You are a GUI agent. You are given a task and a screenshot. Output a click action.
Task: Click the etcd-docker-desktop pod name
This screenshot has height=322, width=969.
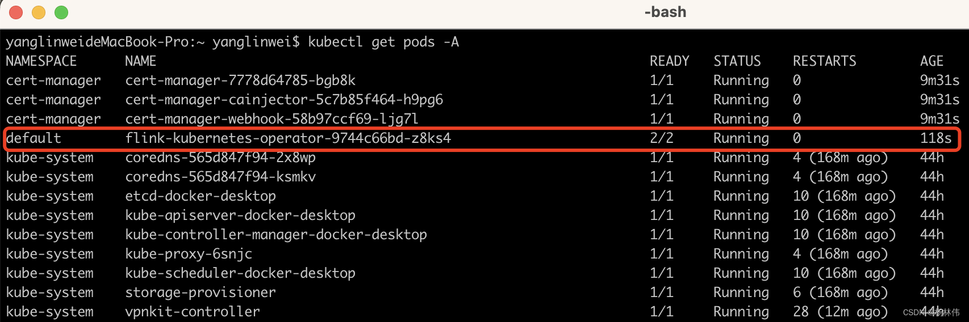point(201,196)
